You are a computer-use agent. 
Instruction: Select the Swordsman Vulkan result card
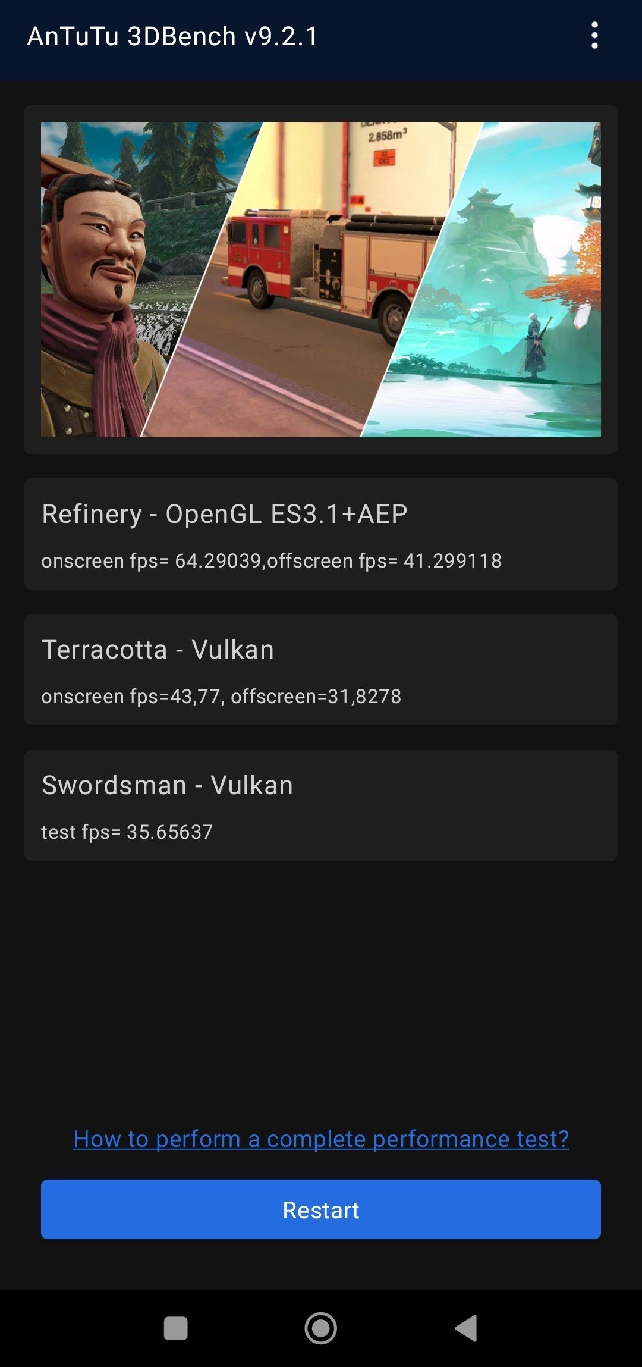(321, 805)
